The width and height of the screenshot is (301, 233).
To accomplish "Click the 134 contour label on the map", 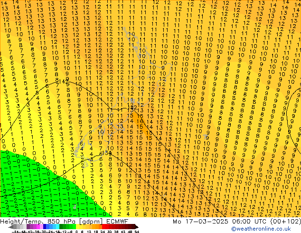I will (x=107, y=153).
